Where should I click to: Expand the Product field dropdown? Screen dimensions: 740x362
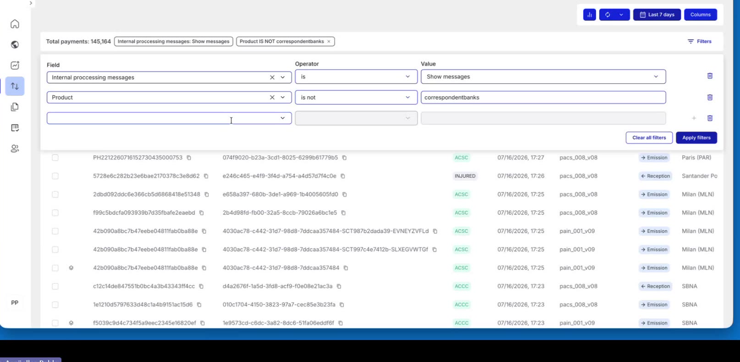coord(283,97)
